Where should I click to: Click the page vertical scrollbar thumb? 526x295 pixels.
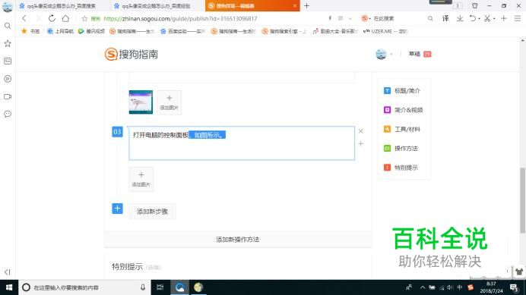pos(523,200)
